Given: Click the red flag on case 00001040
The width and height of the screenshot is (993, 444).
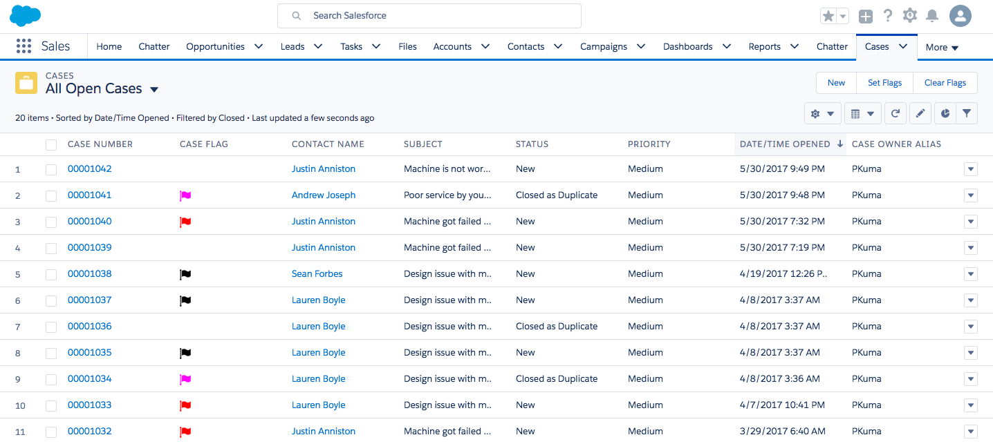Looking at the screenshot, I should pyautogui.click(x=185, y=222).
